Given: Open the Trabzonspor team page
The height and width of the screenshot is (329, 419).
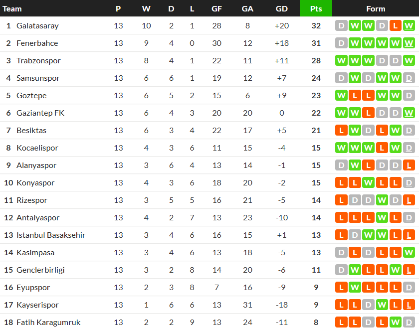Looking at the screenshot, I should pyautogui.click(x=38, y=61).
